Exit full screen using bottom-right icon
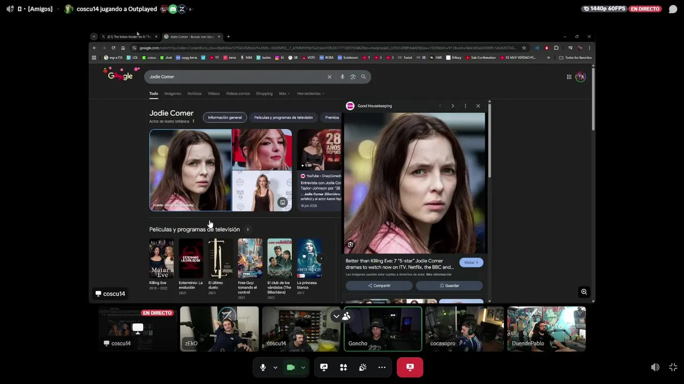 pos(673,367)
